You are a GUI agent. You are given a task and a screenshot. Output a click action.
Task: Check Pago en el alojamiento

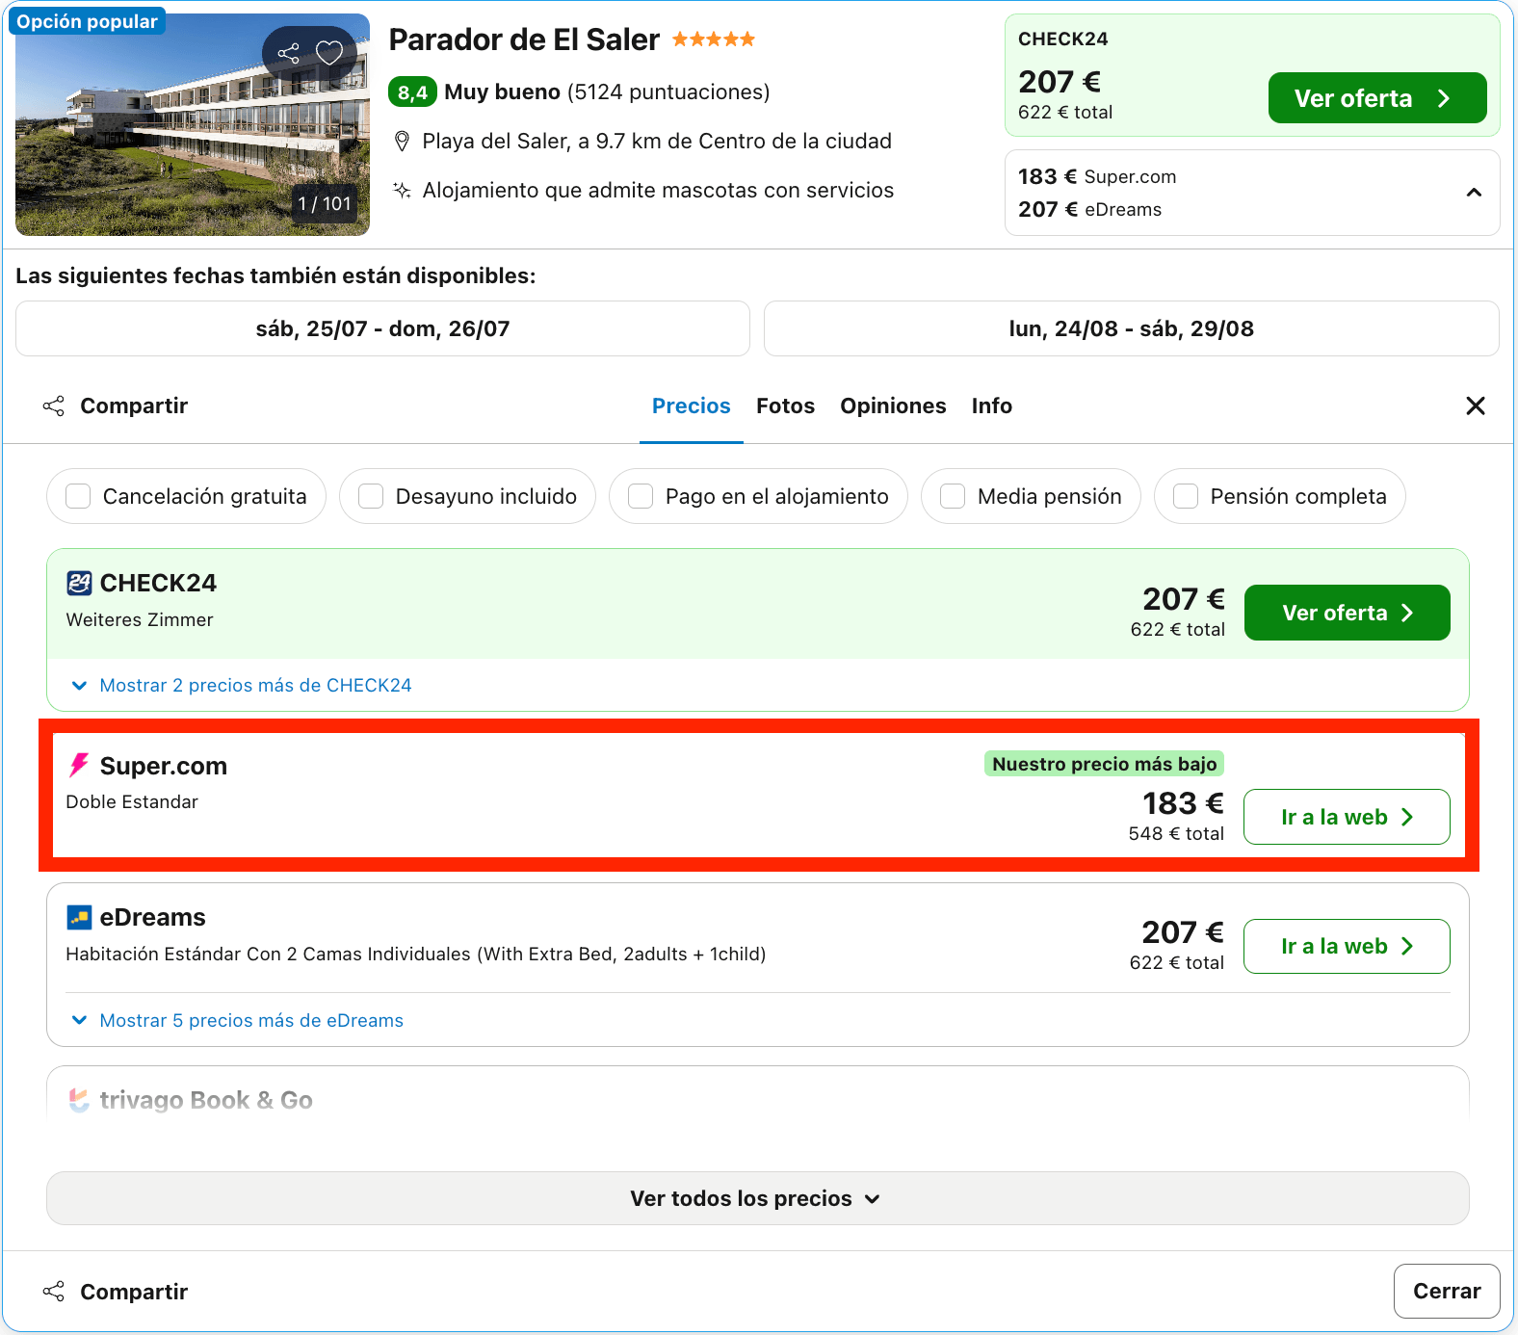[x=641, y=496]
